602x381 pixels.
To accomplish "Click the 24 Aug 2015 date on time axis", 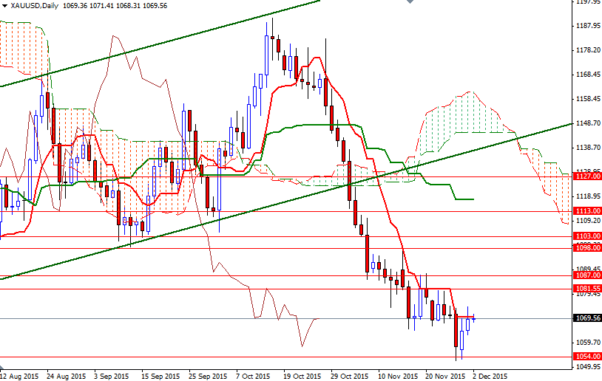I will pos(66,376).
